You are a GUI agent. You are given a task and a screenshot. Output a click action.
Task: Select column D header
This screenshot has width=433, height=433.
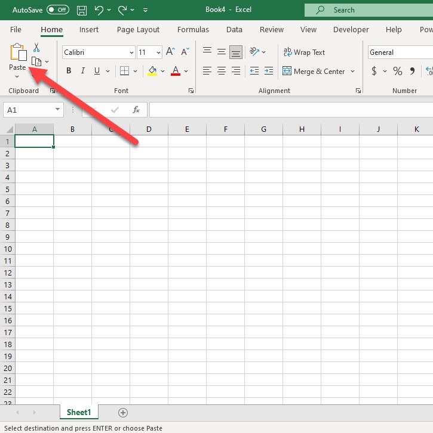[149, 129]
